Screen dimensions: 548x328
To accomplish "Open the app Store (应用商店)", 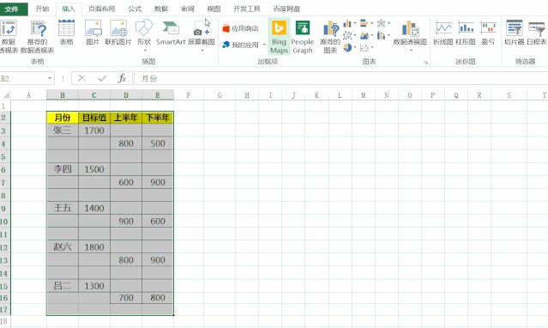I will (240, 28).
